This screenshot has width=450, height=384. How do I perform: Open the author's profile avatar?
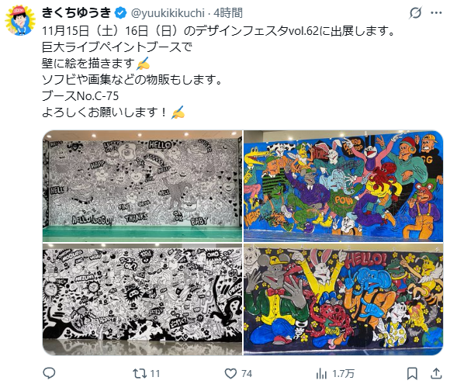pyautogui.click(x=20, y=20)
